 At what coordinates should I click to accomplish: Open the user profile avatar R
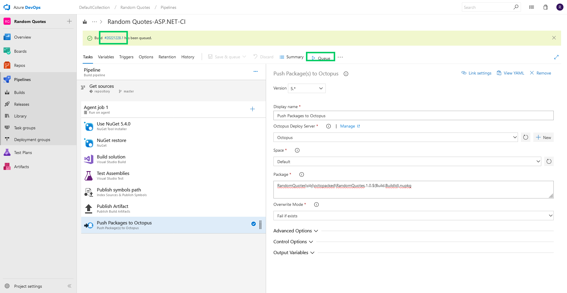coord(560,7)
